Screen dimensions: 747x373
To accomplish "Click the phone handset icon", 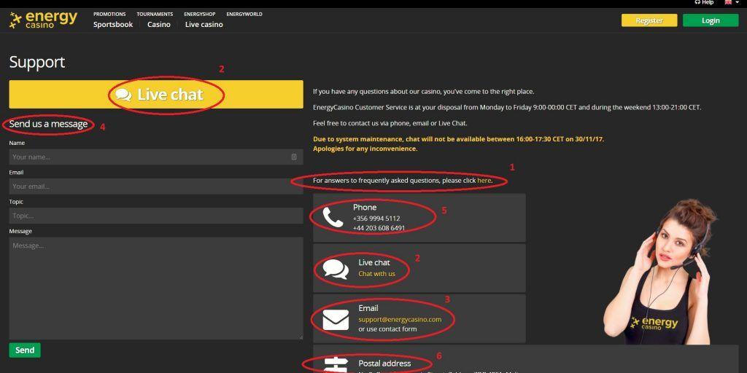I will [x=333, y=218].
